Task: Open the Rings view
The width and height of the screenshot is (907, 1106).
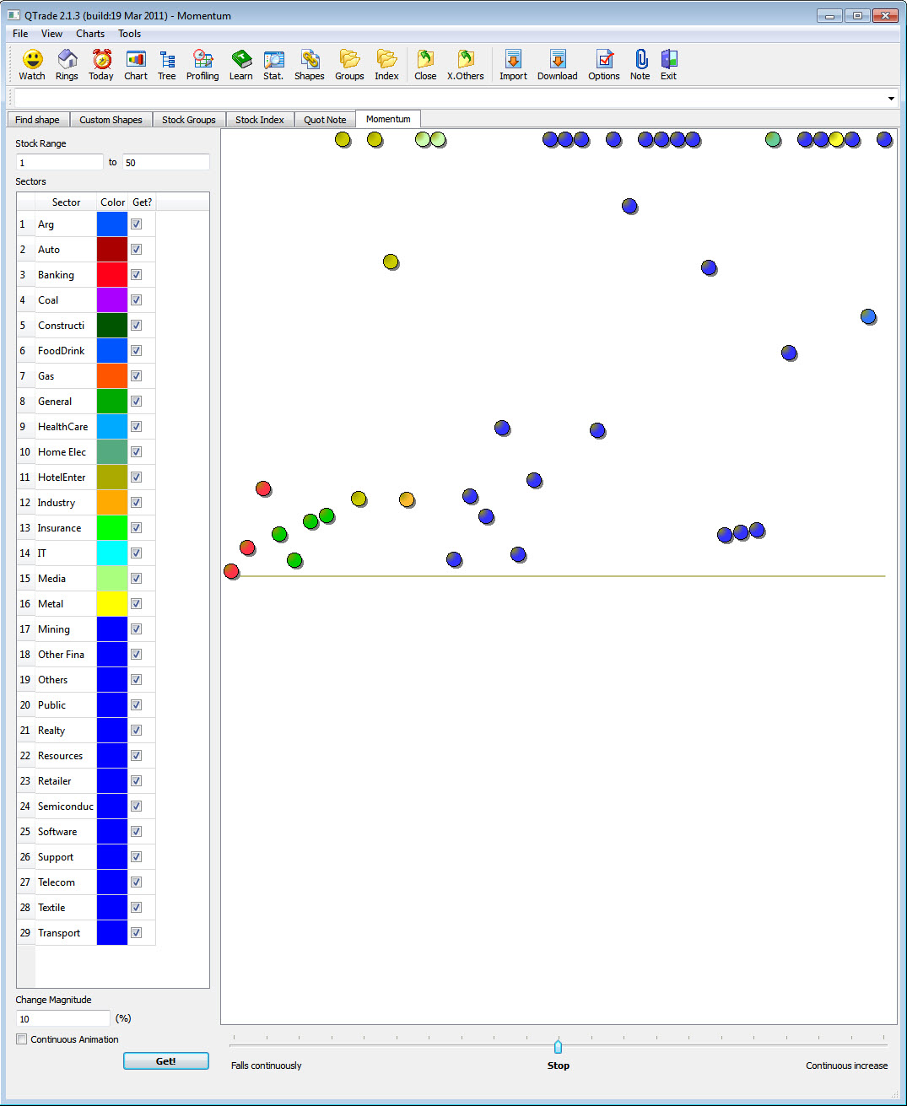Action: pyautogui.click(x=67, y=63)
